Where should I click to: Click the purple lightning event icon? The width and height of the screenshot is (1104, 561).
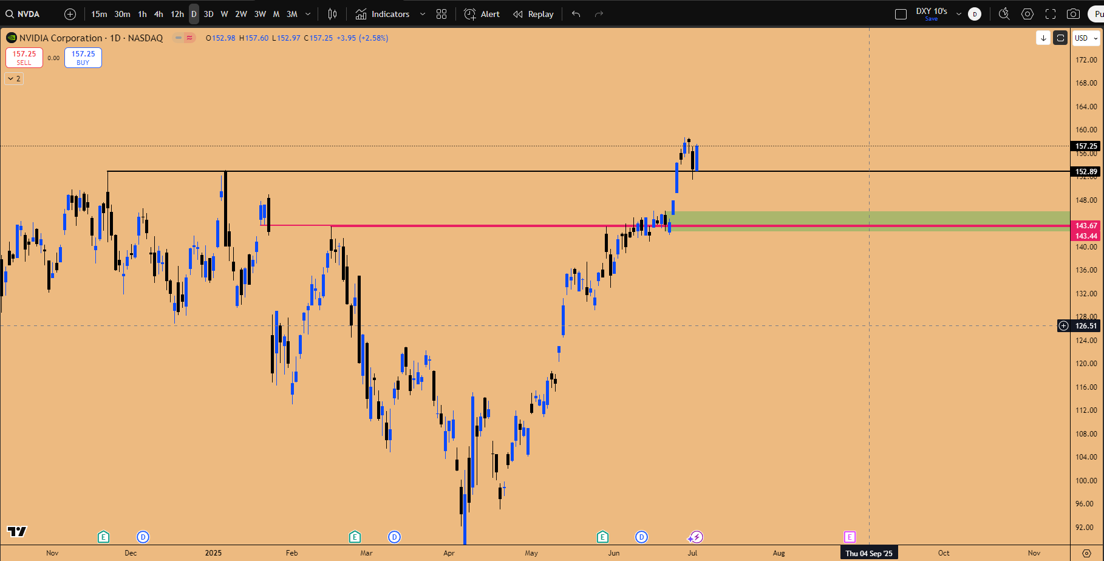pos(696,537)
